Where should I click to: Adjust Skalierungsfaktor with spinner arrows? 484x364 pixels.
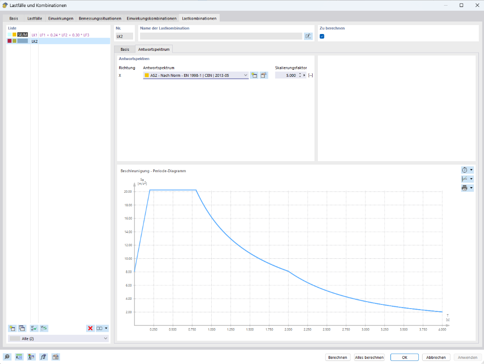tap(300, 75)
